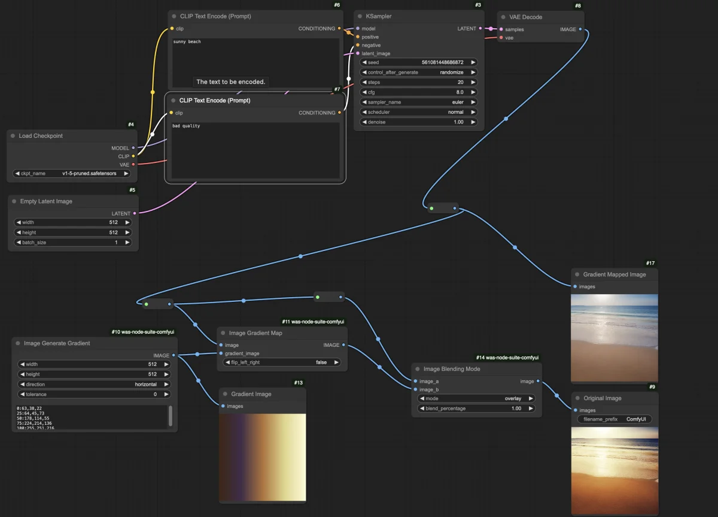Open the sampler_name euler dropdown
The width and height of the screenshot is (718, 517).
click(419, 102)
